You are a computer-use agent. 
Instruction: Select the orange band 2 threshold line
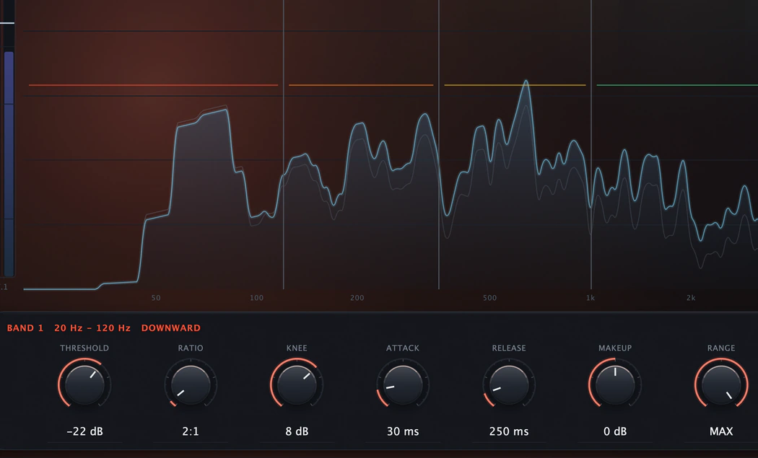361,85
